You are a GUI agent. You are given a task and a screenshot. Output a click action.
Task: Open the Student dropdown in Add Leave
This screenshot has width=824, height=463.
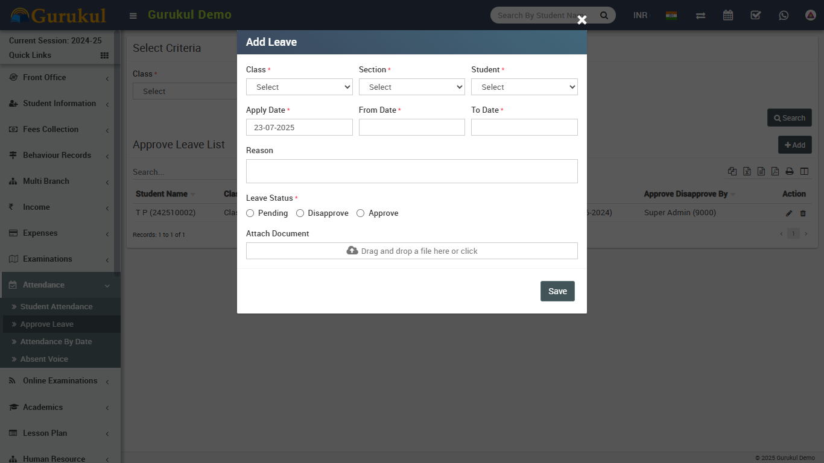click(x=524, y=87)
